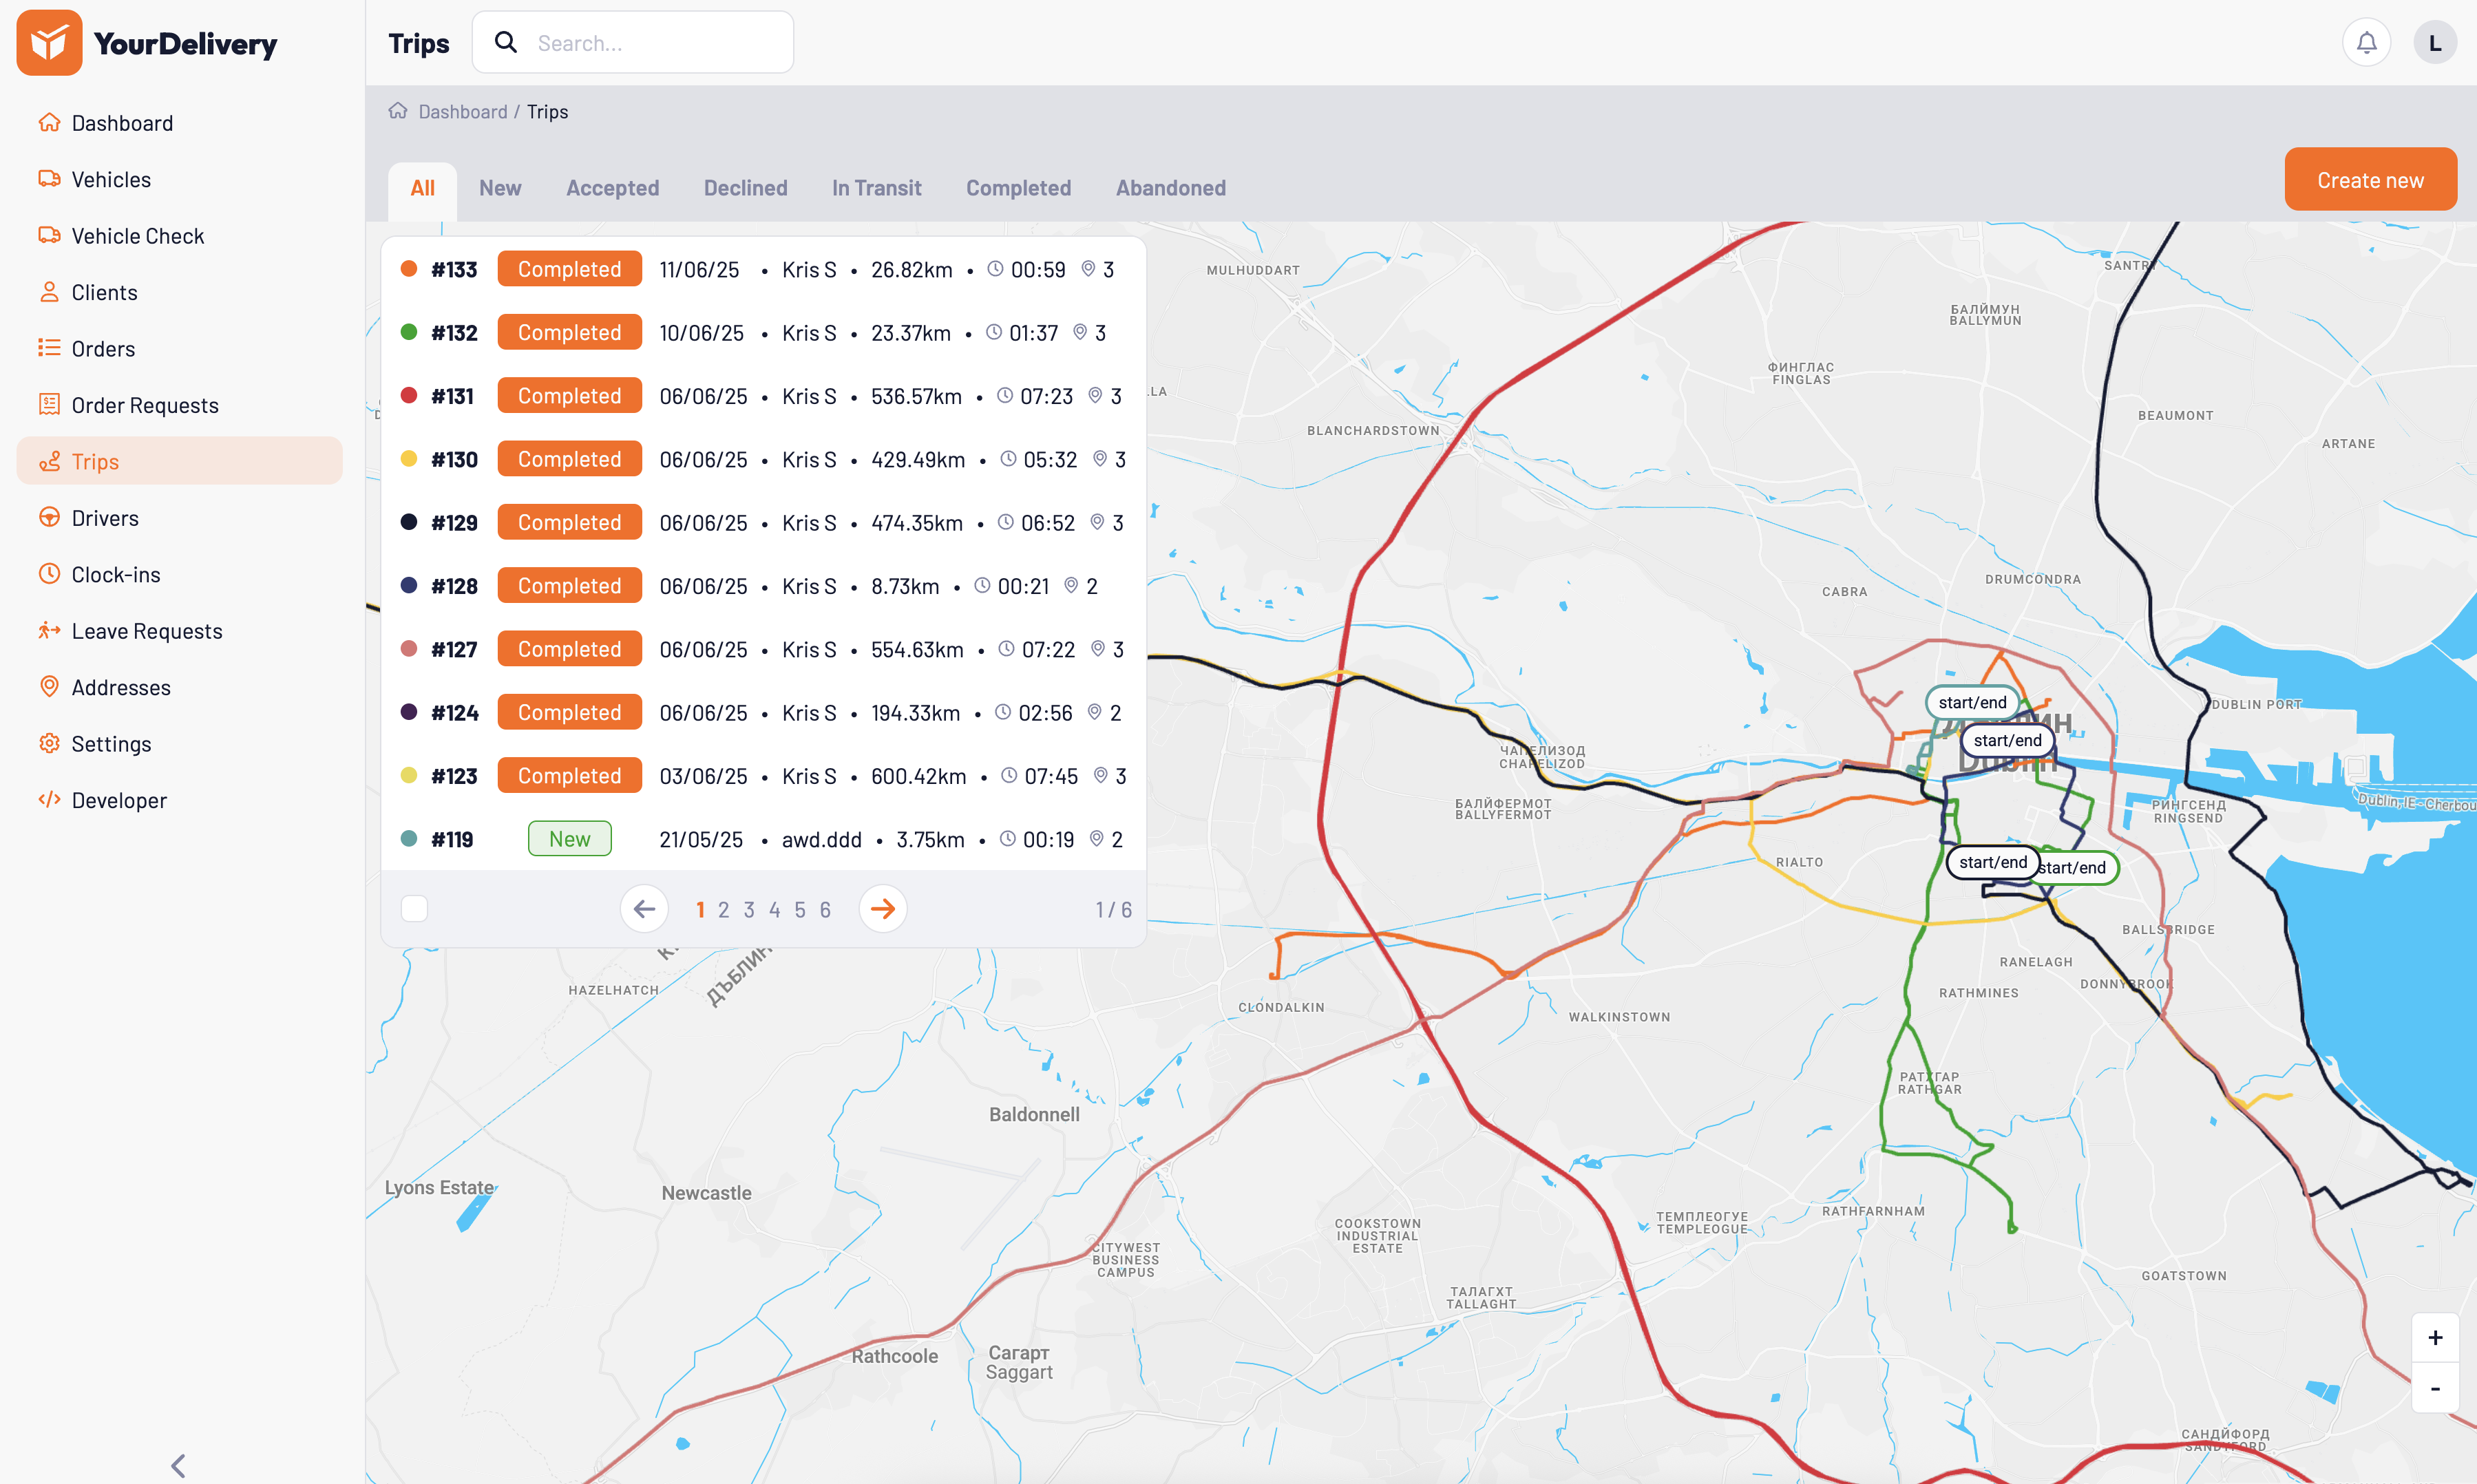This screenshot has width=2477, height=1484.
Task: Open the Drivers page icon
Action: click(x=49, y=517)
